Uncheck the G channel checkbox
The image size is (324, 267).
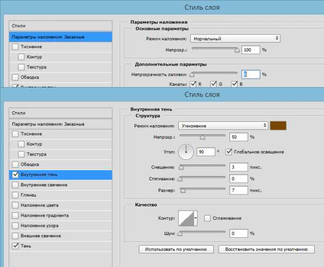(x=213, y=84)
